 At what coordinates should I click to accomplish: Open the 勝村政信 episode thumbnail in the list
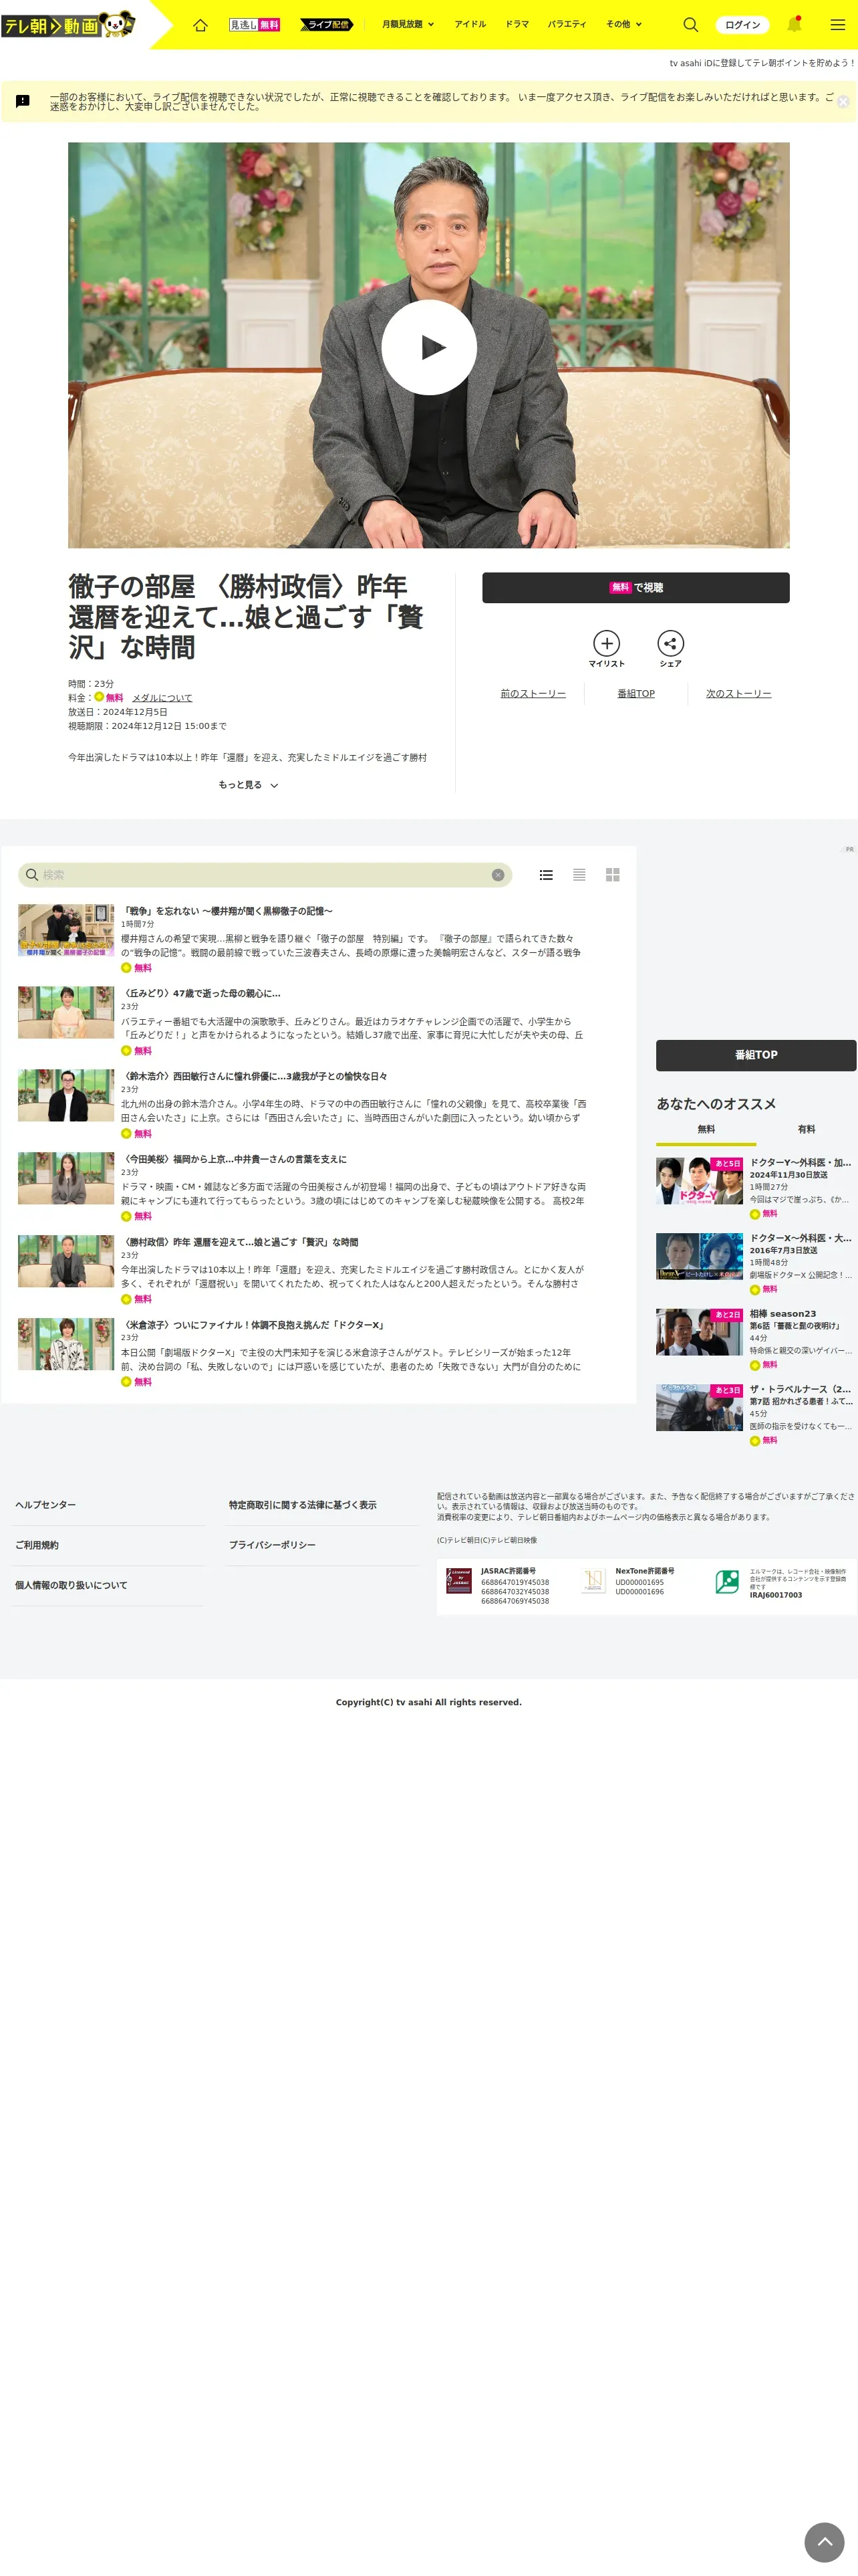point(66,1261)
